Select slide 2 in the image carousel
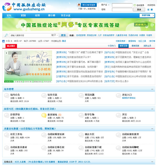 tap(9, 53)
